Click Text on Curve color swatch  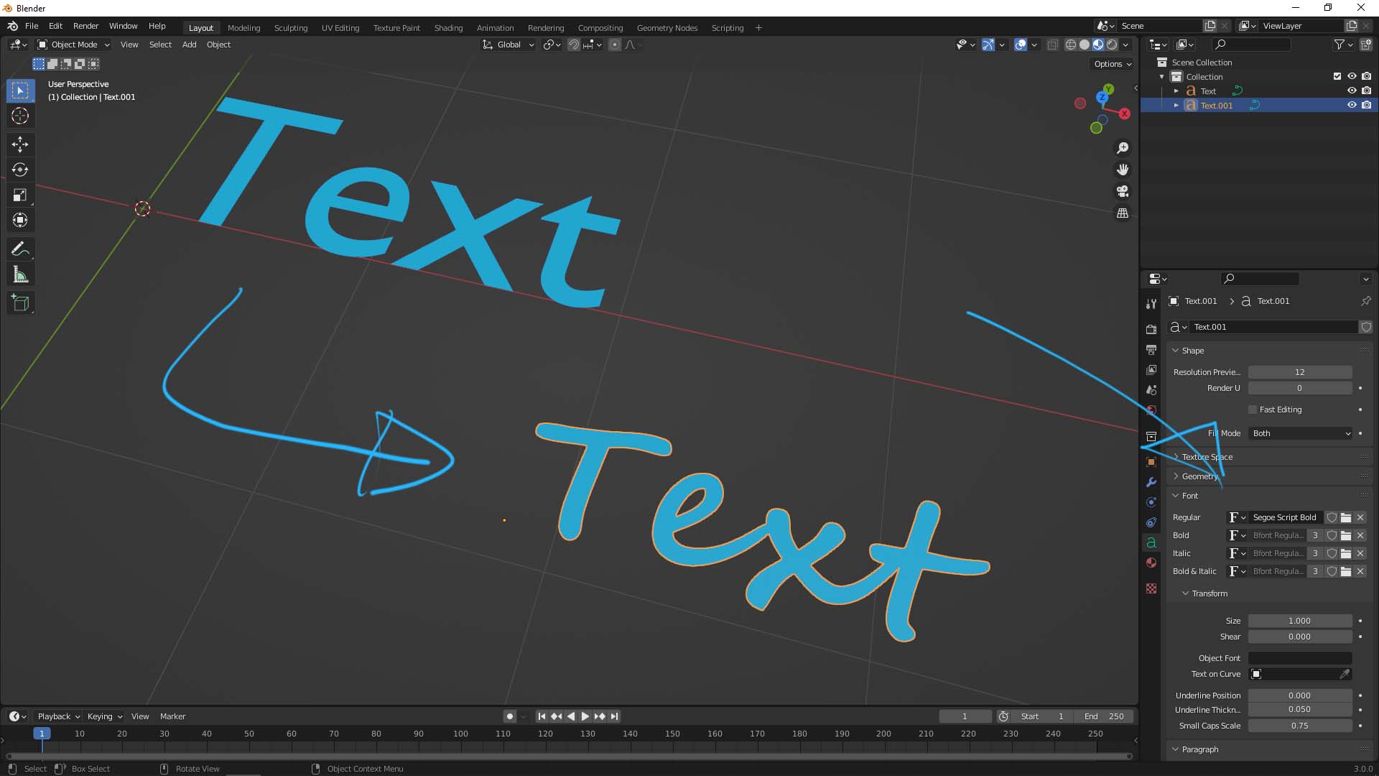(x=1256, y=674)
